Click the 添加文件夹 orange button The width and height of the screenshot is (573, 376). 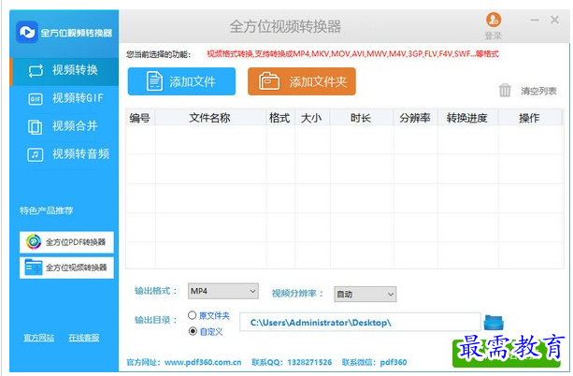pos(302,81)
